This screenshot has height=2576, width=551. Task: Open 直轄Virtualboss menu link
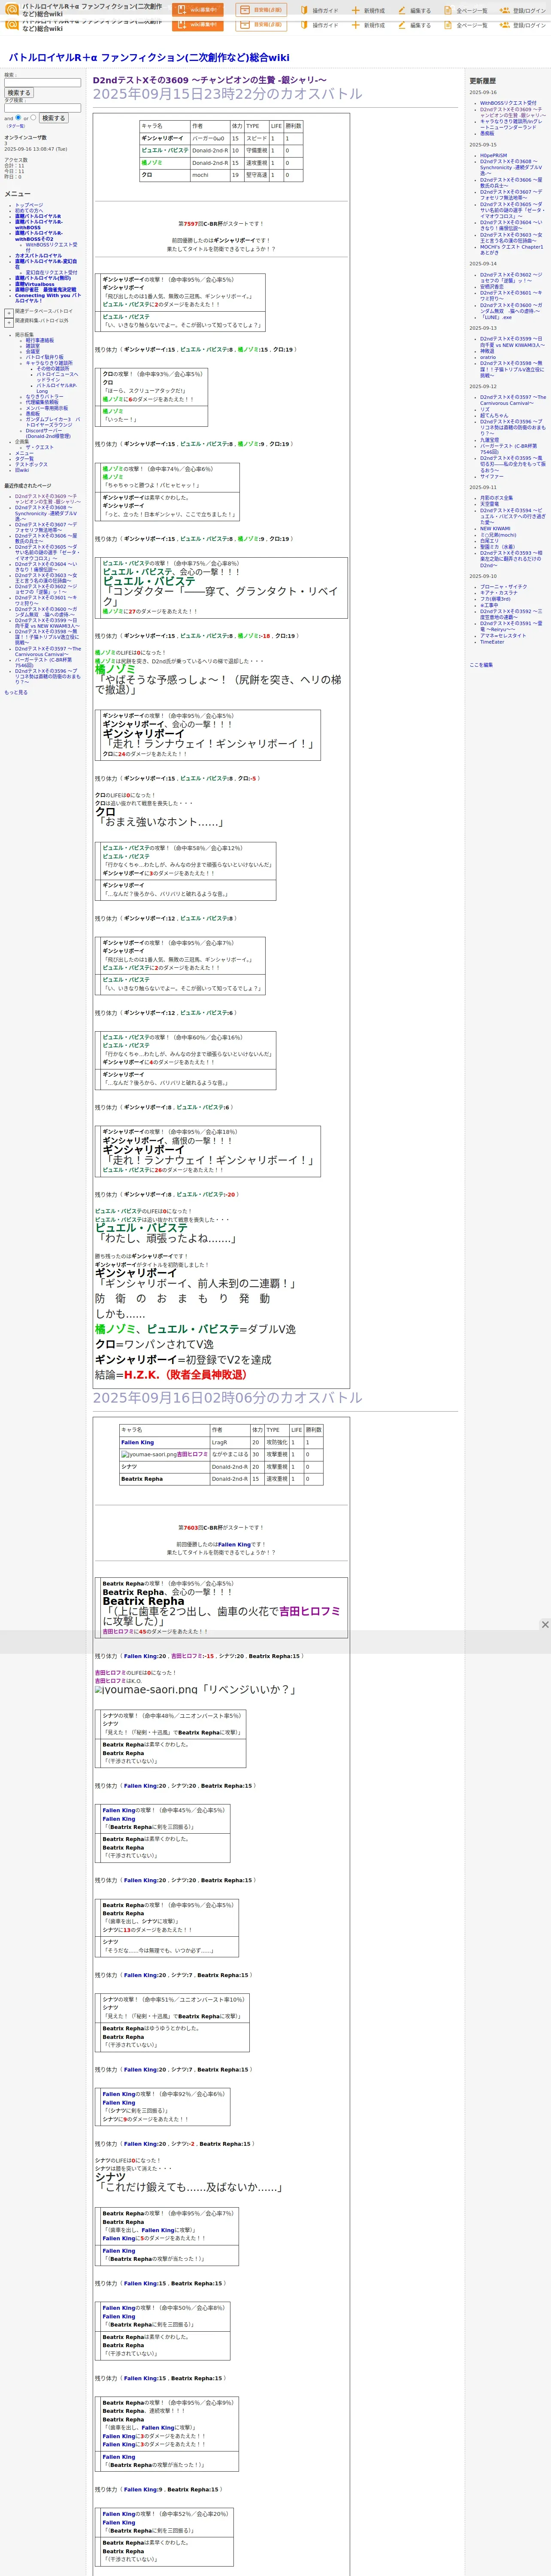pyautogui.click(x=35, y=285)
